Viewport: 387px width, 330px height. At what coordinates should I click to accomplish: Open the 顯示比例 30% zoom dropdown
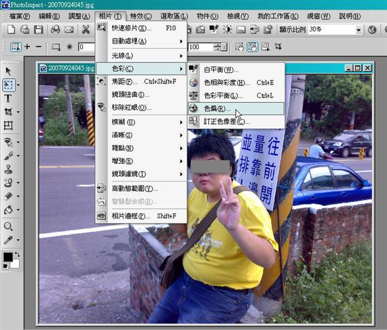358,30
